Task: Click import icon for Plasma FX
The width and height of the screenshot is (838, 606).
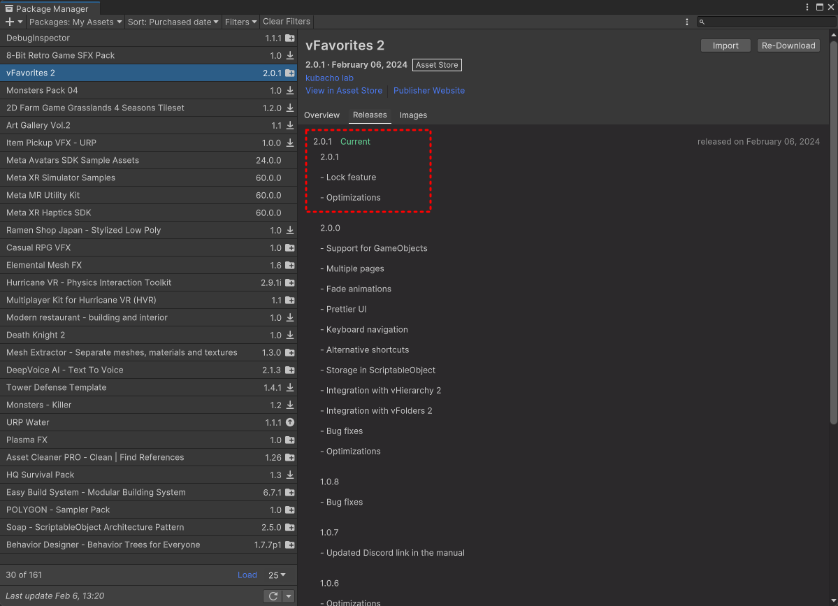Action: point(289,440)
